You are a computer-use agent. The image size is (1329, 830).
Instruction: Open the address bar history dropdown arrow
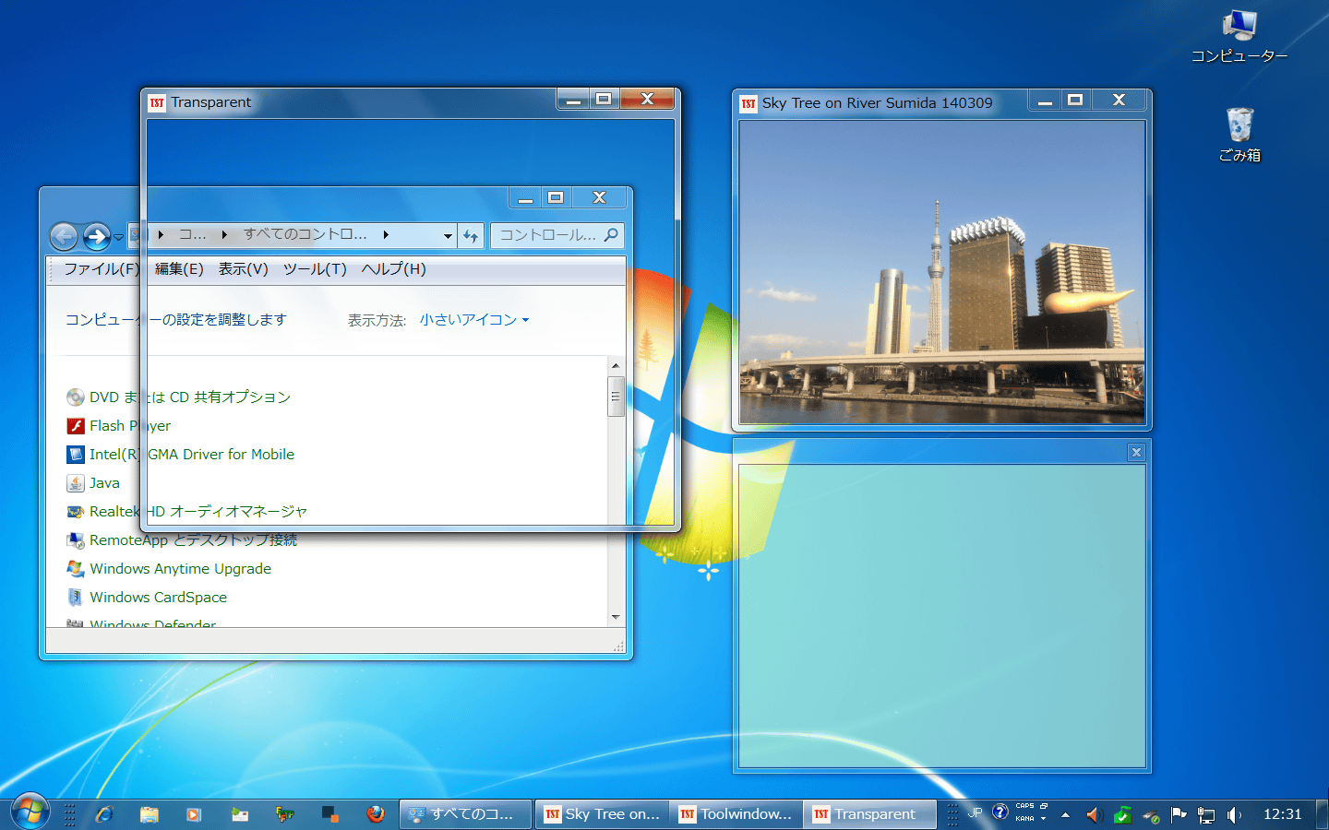click(x=448, y=236)
